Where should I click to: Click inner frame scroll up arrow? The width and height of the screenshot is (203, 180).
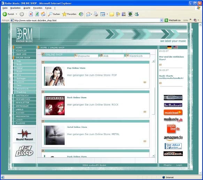point(154,61)
